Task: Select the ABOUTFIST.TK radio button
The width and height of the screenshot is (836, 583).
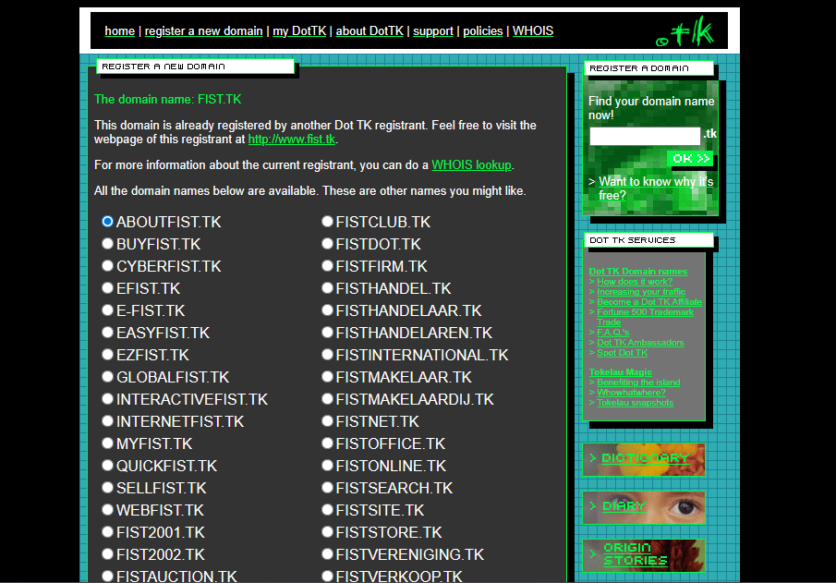Action: [x=108, y=222]
